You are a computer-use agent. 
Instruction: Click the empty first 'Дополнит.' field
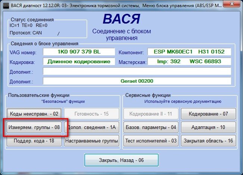point(137,71)
